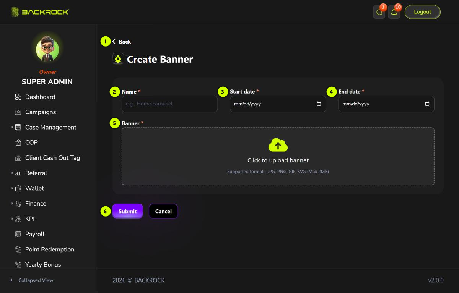
Task: Click the Logout button
Action: pos(423,12)
